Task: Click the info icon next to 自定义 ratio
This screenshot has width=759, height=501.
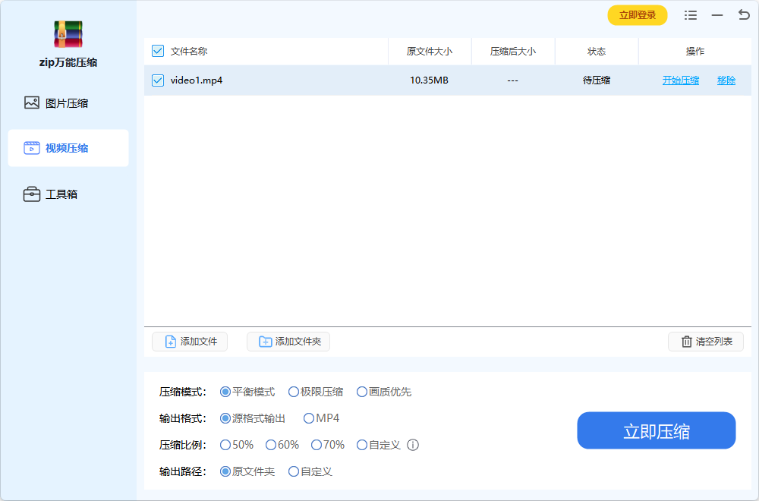Action: [413, 445]
